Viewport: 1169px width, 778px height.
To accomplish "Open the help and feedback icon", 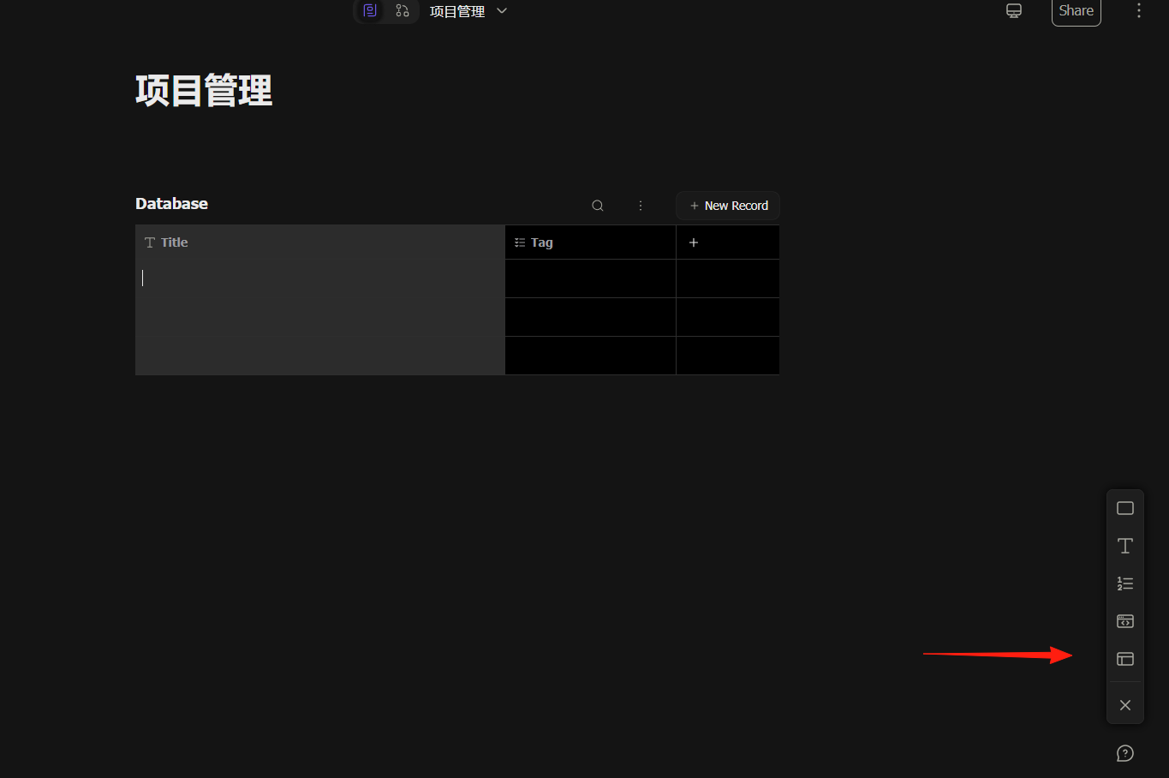I will pyautogui.click(x=1125, y=753).
